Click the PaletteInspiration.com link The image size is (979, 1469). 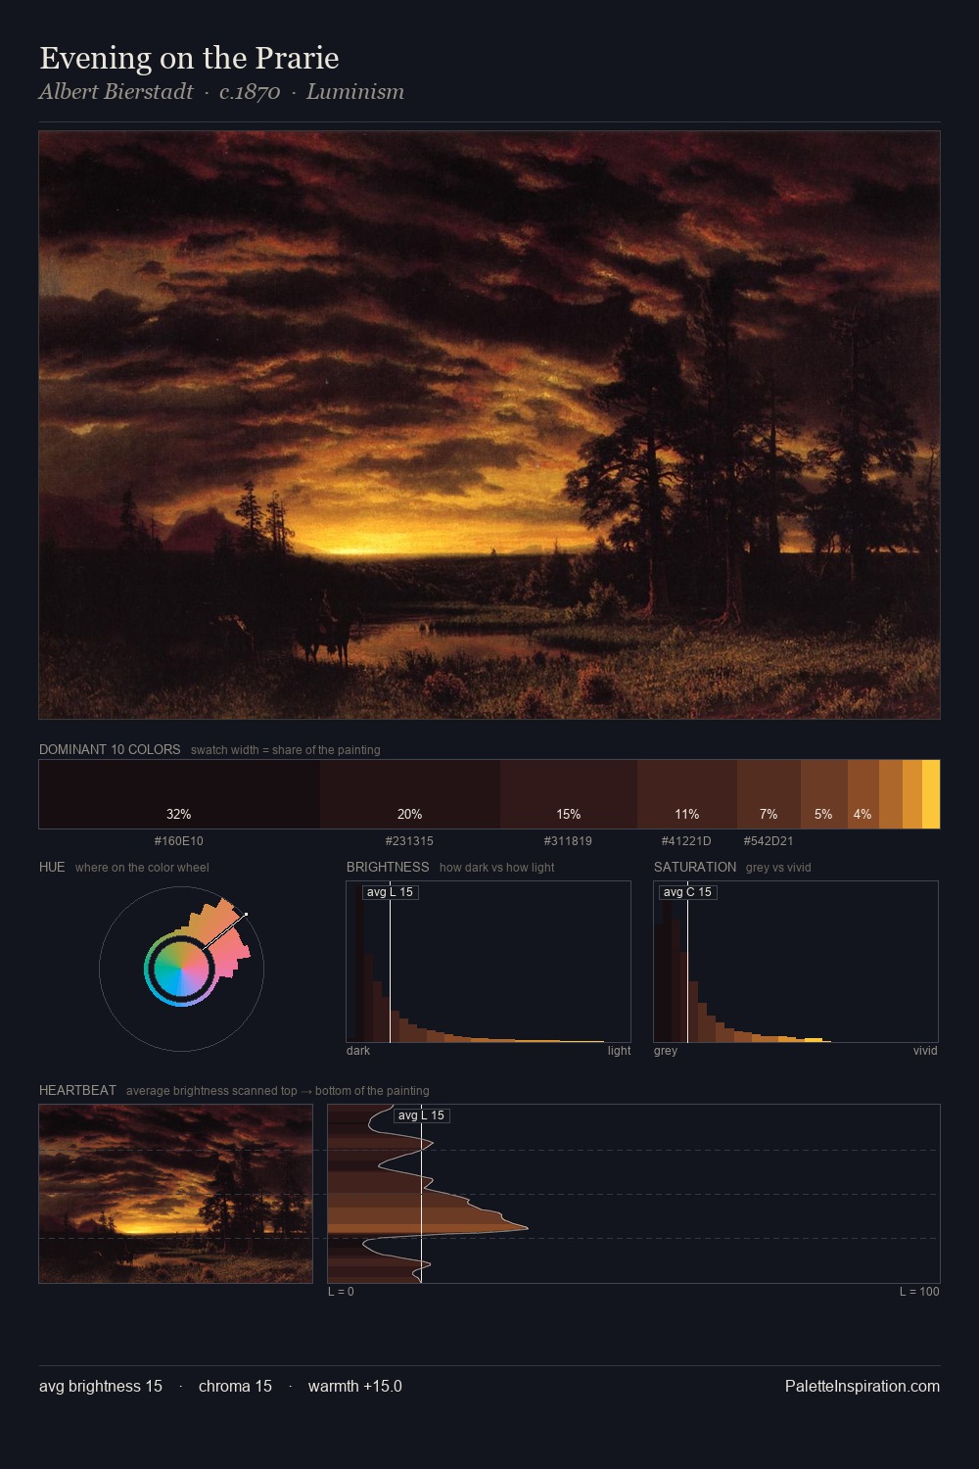pyautogui.click(x=862, y=1386)
